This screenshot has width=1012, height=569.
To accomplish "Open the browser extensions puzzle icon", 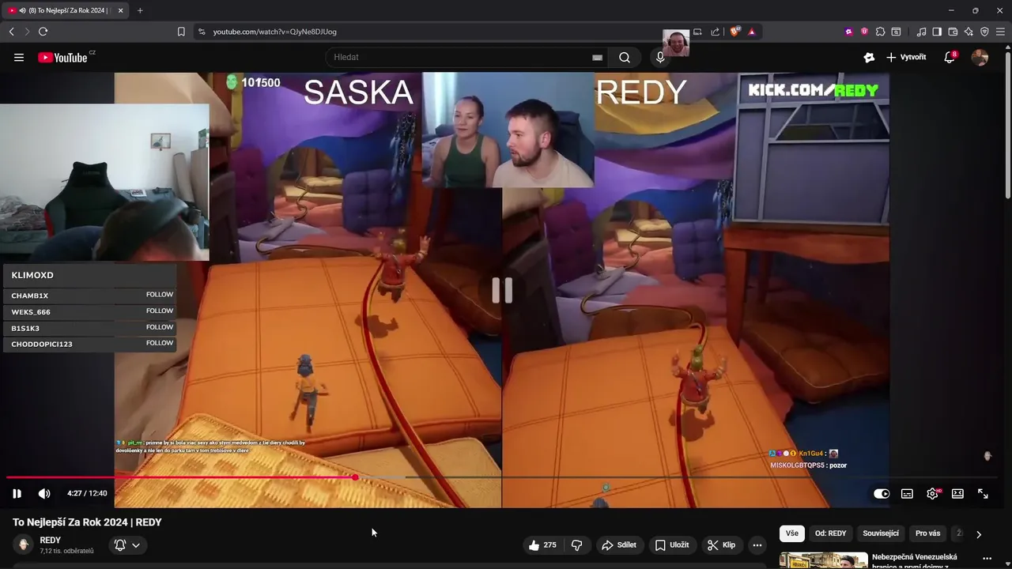I will [880, 32].
